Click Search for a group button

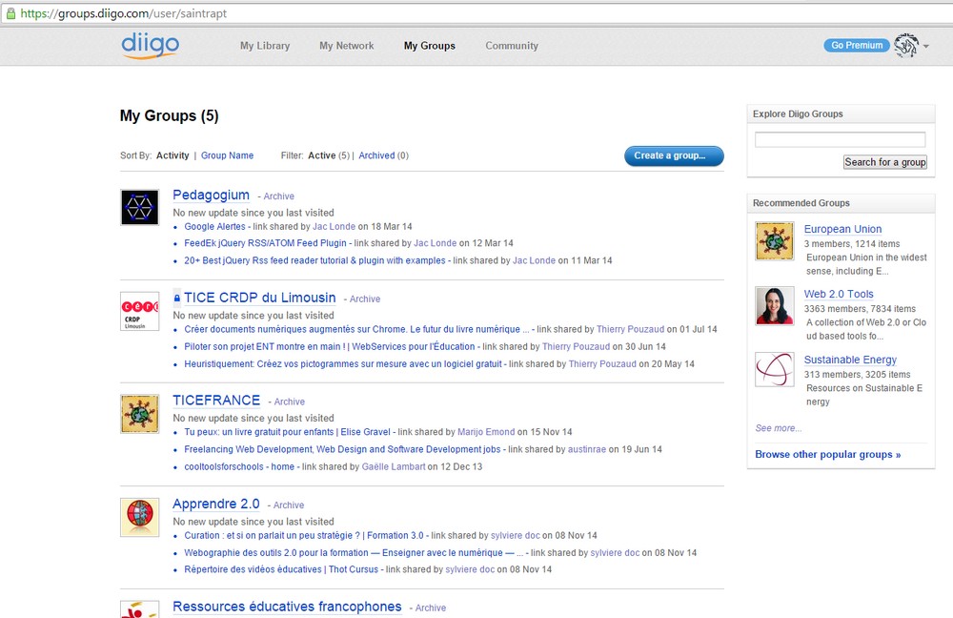(885, 162)
